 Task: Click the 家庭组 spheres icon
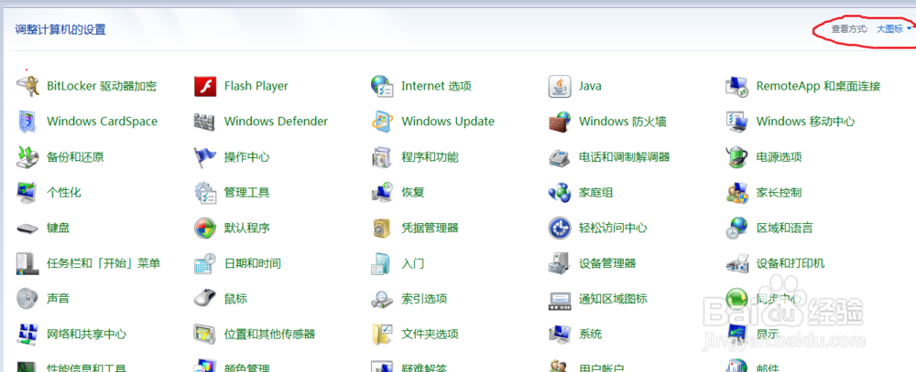click(x=560, y=193)
